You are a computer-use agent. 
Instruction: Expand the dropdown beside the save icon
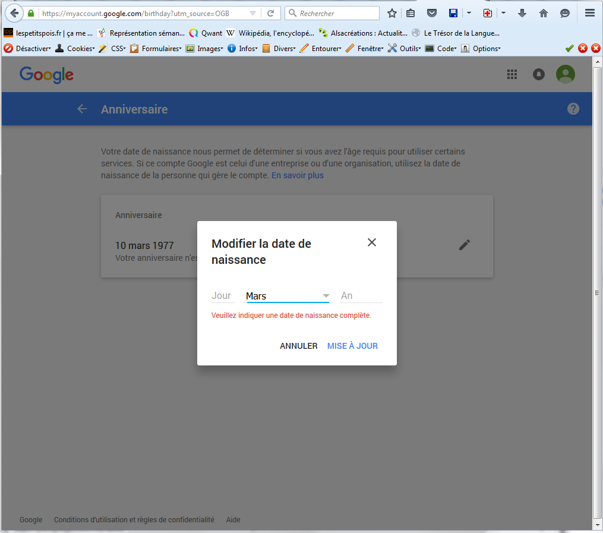click(x=469, y=14)
